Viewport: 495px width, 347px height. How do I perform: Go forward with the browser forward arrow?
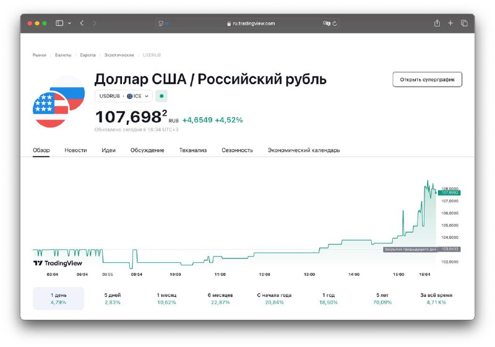tap(95, 23)
